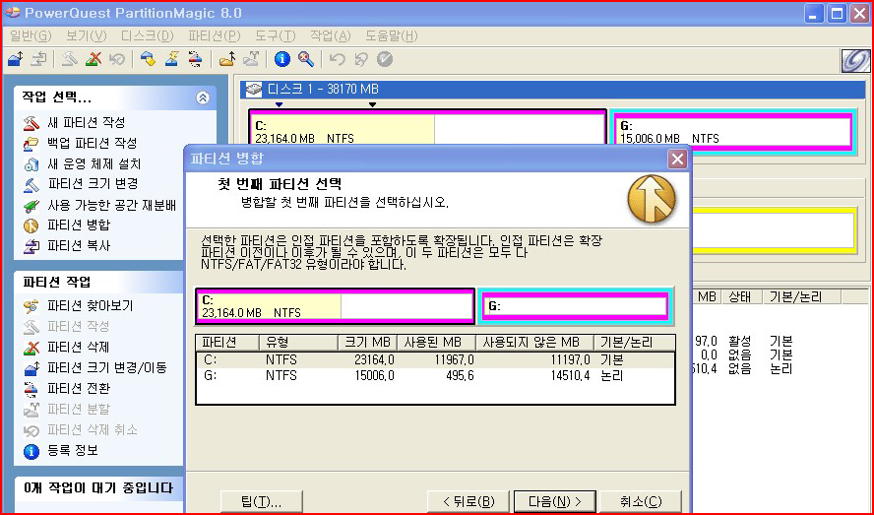Screen dimensions: 874x515
Task: Click the 사용되지 않은 MB column header
Action: [535, 342]
